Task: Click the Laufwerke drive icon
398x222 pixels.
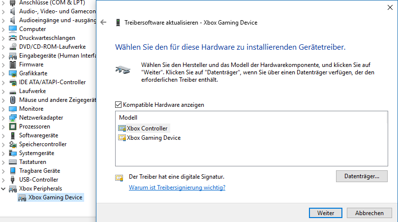Action: pos(12,92)
